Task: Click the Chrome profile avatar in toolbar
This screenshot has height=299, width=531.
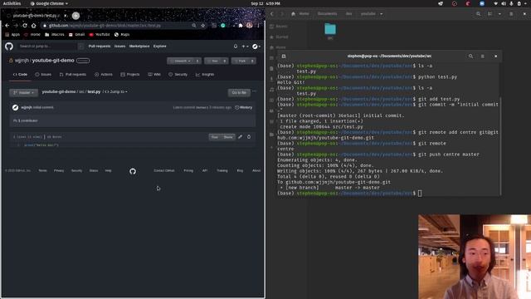Action: point(249,26)
